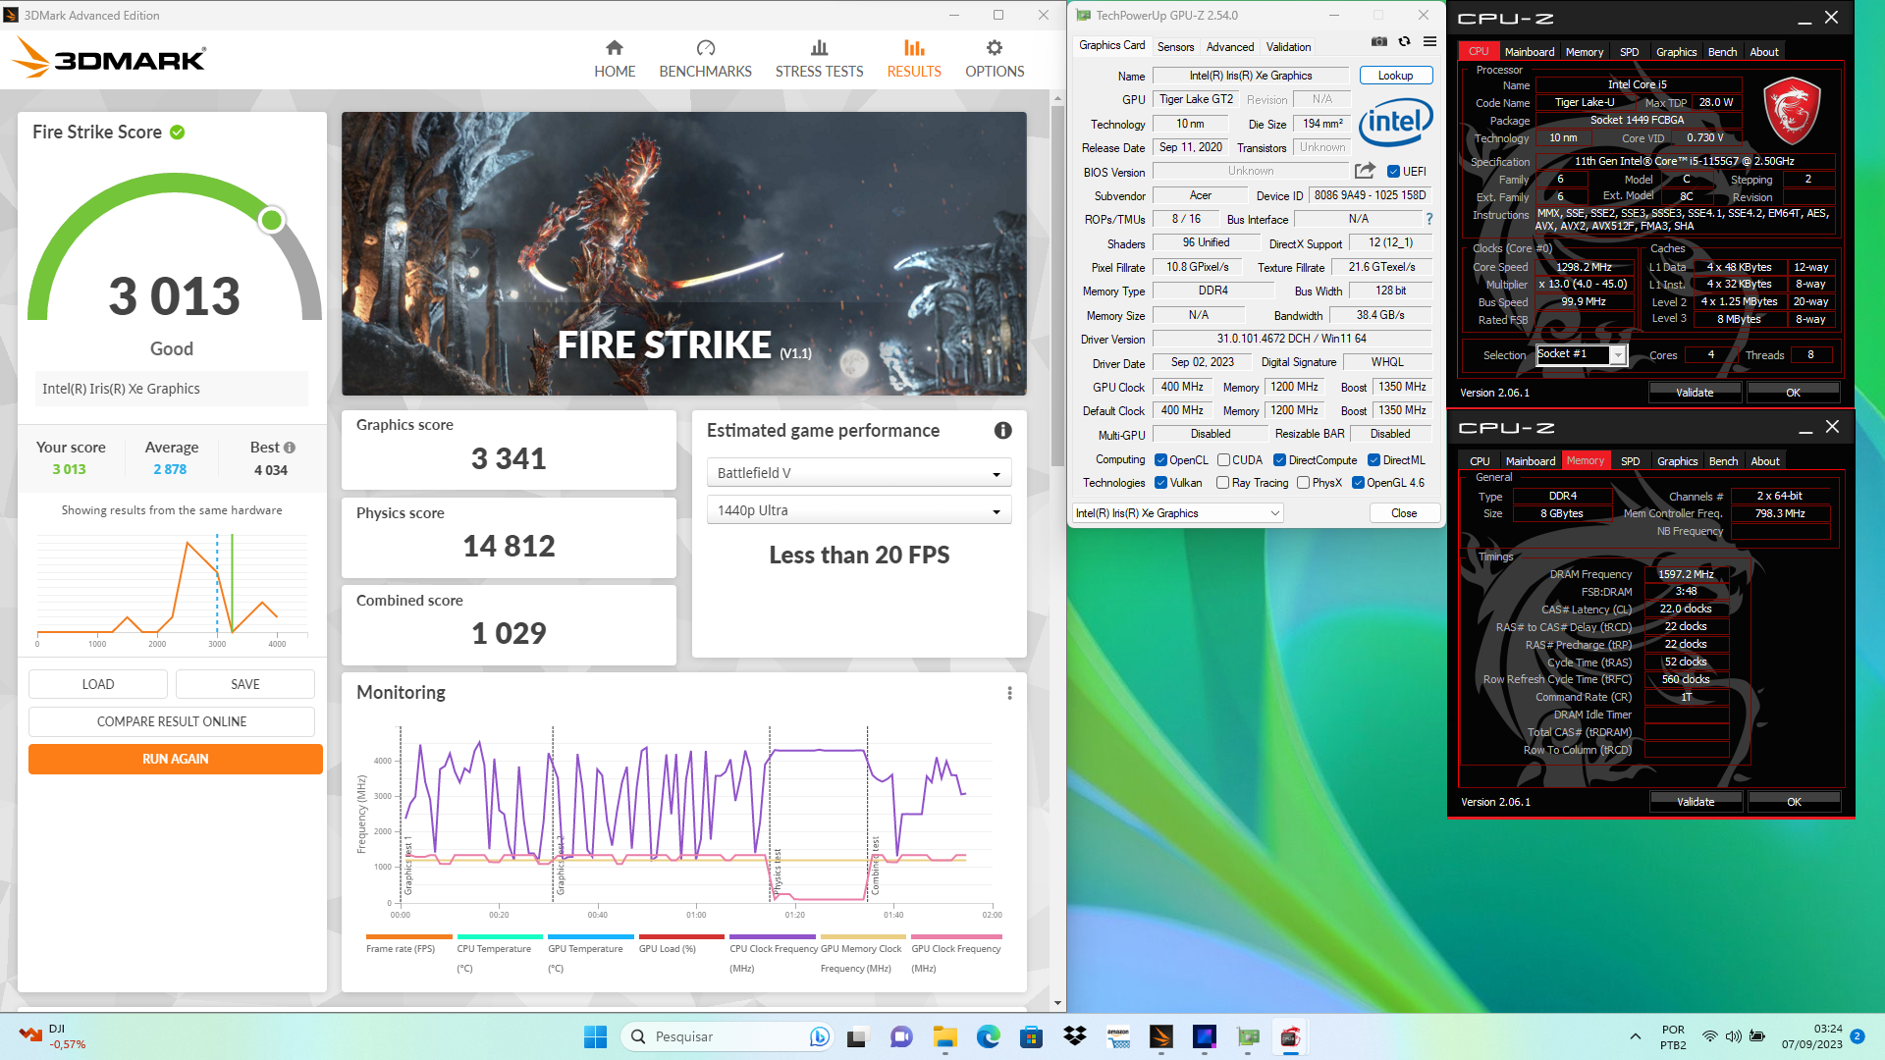1885x1060 pixels.
Task: Switch to the Sensors tab in GPU-Z
Action: tap(1175, 47)
